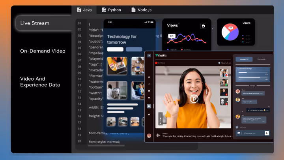The image size is (284, 160).
Task: Click Cara's avatar in the chat
Action: (x=238, y=91)
